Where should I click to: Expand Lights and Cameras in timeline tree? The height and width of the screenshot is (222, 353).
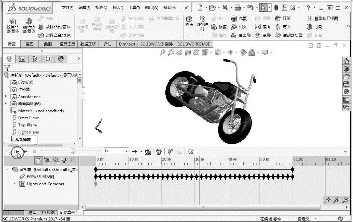[14, 184]
